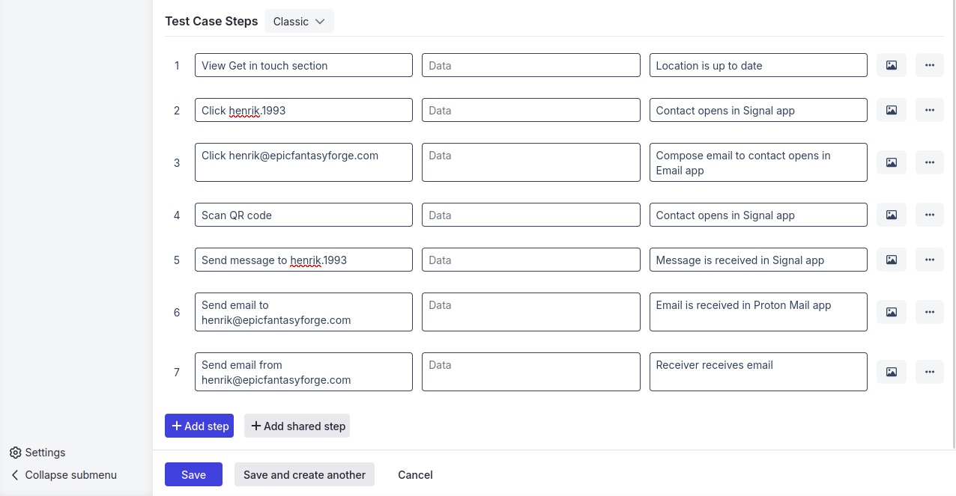This screenshot has height=496, width=956.
Task: Edit step 4 result 'Contact opens in Signal app'
Action: (758, 215)
